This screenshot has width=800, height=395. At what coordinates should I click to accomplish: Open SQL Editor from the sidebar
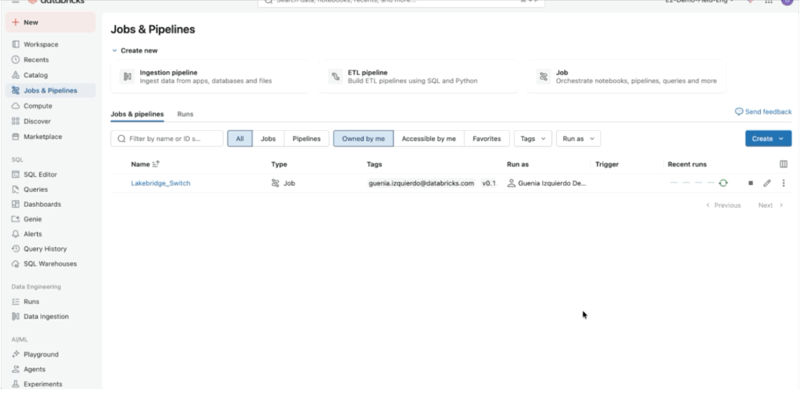[x=50, y=175]
